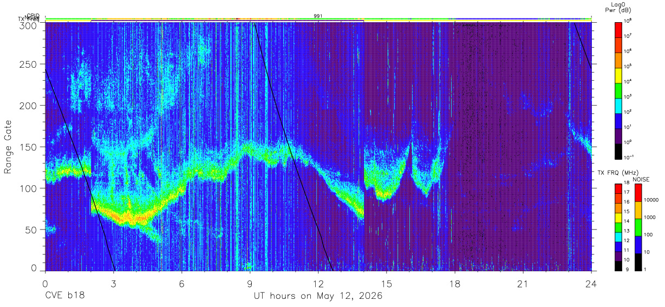Click the 10^5 label on power colorbar
This screenshot has height=307, width=665.
point(628,67)
